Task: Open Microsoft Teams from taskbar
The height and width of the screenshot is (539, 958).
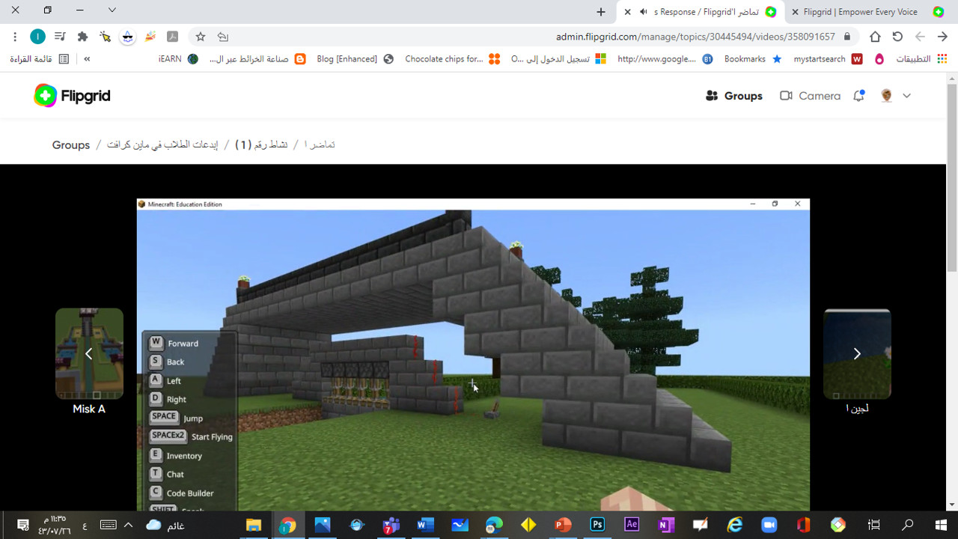Action: [x=391, y=525]
